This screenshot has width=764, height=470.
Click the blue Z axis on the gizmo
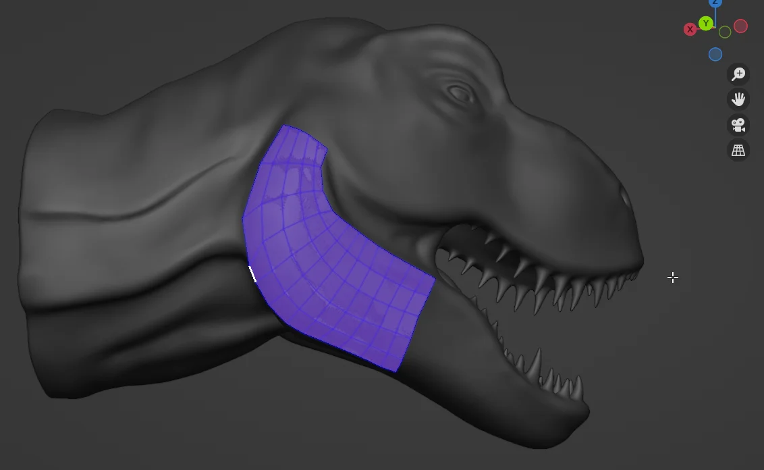715,3
